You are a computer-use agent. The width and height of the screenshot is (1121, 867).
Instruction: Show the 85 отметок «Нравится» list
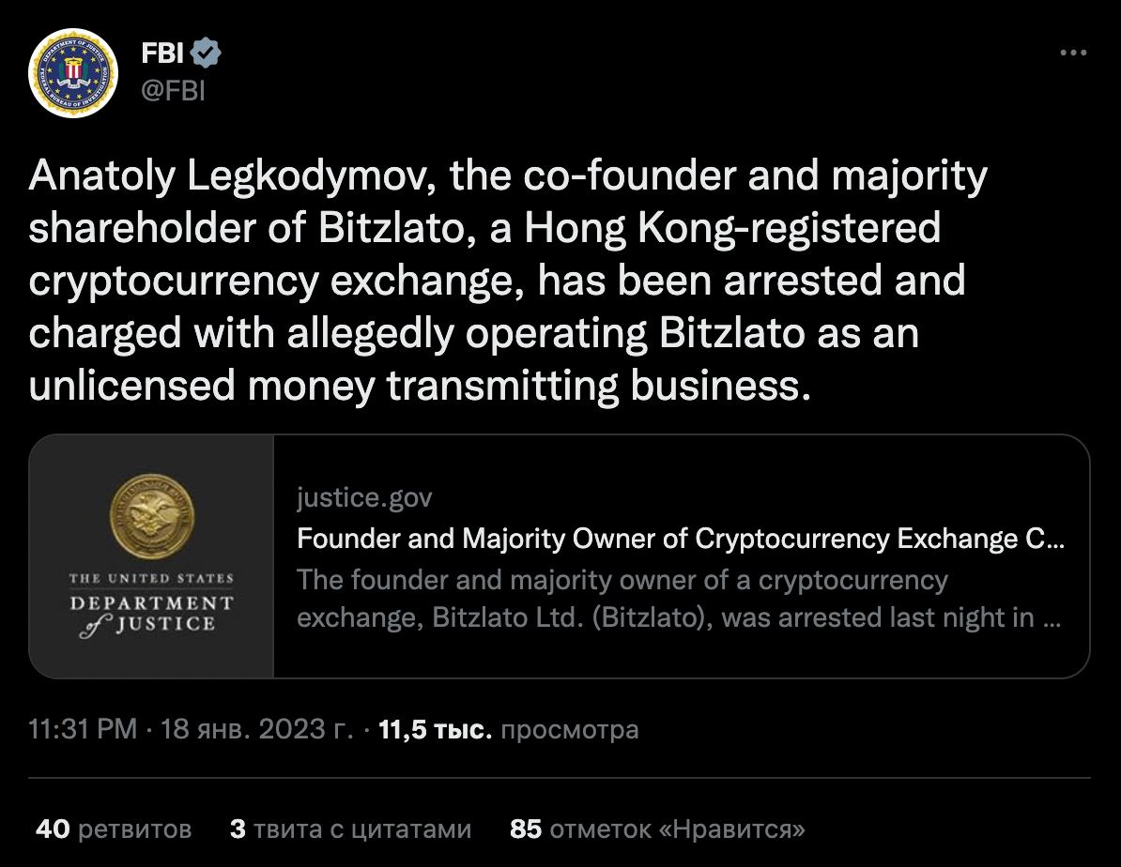click(657, 829)
